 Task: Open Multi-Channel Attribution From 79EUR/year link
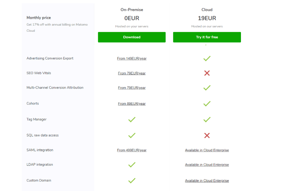pos(131,88)
